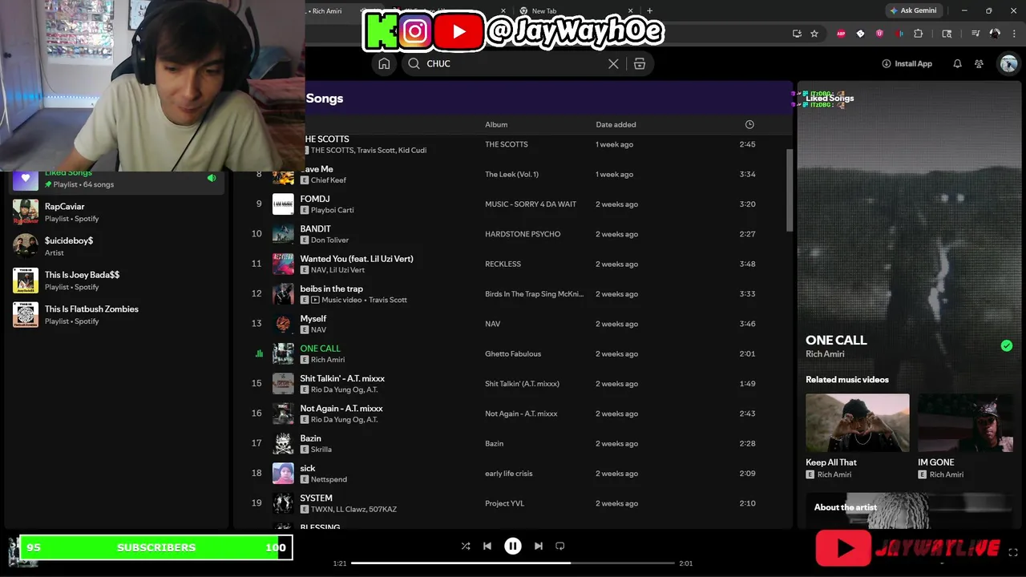Sort by Album column header
Image resolution: width=1026 pixels, height=577 pixels.
[x=496, y=124]
